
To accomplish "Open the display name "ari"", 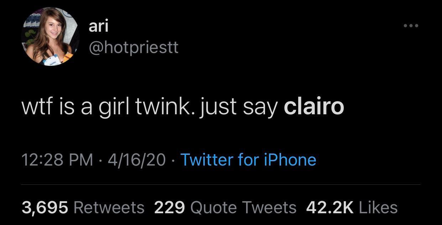I will pos(98,26).
